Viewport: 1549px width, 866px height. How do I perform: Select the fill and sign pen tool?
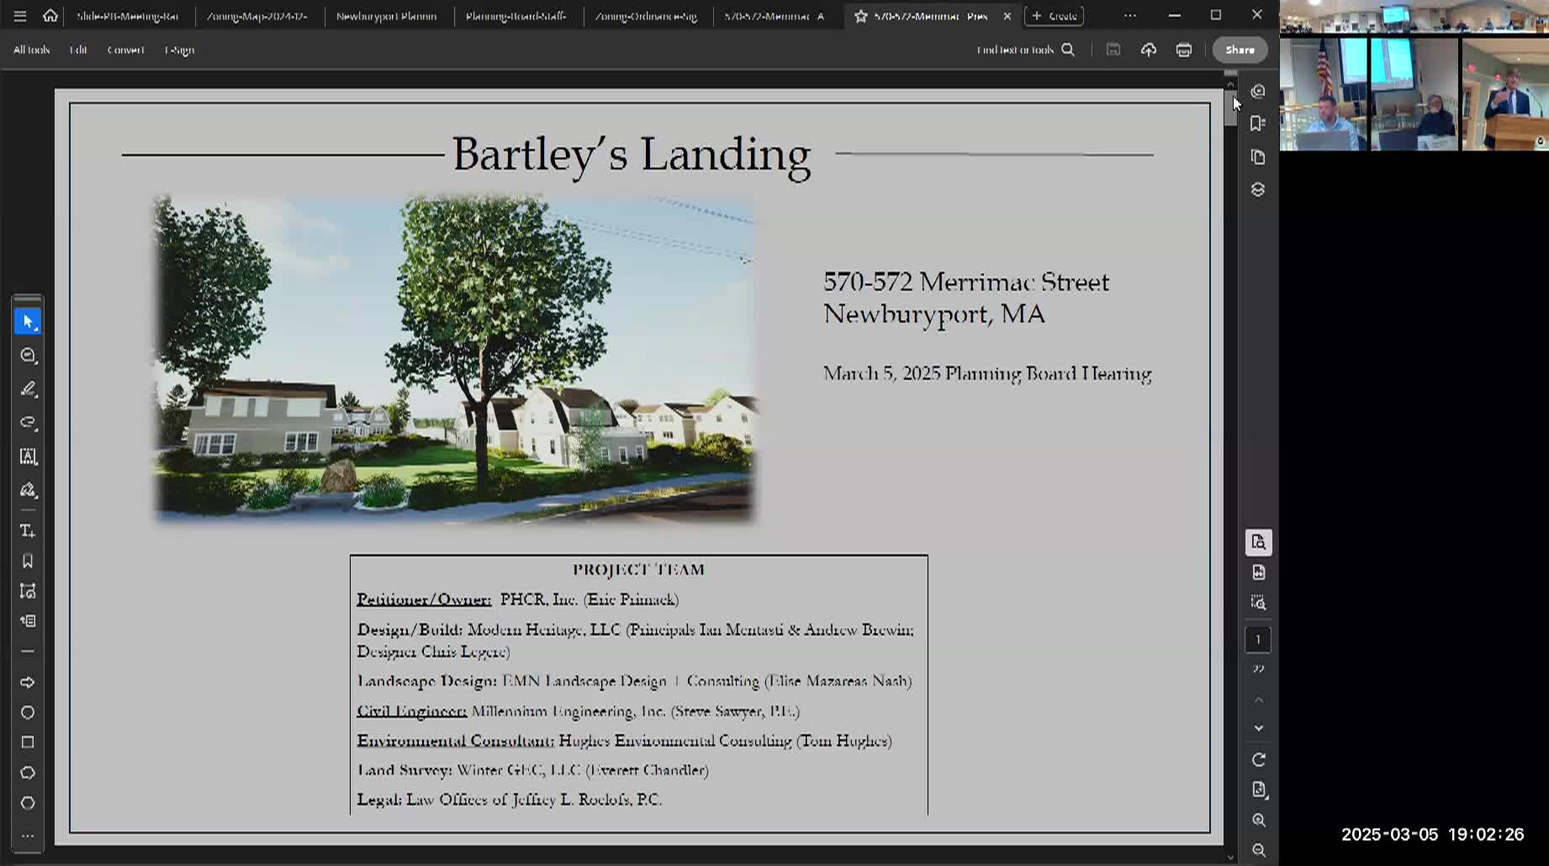click(x=28, y=490)
